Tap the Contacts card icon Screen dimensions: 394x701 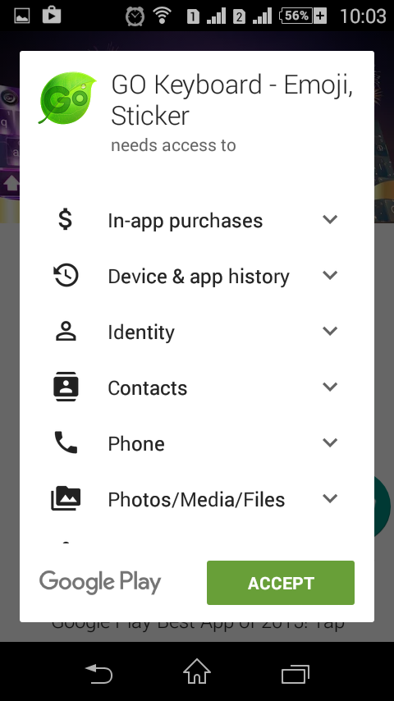coord(66,387)
